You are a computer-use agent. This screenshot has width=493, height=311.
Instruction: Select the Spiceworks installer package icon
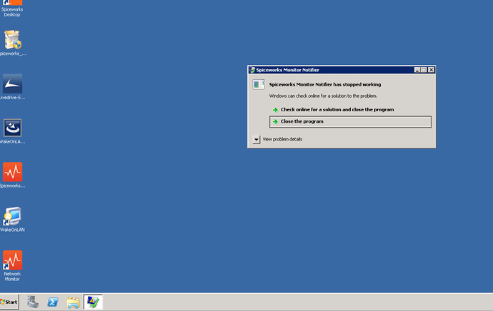coord(13,39)
